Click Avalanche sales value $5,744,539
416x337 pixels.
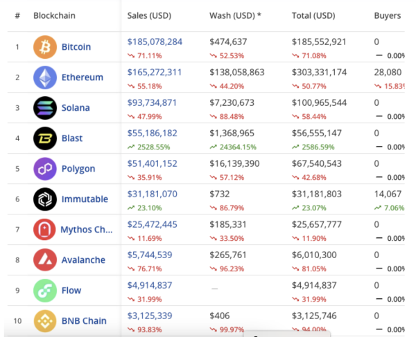click(x=150, y=255)
